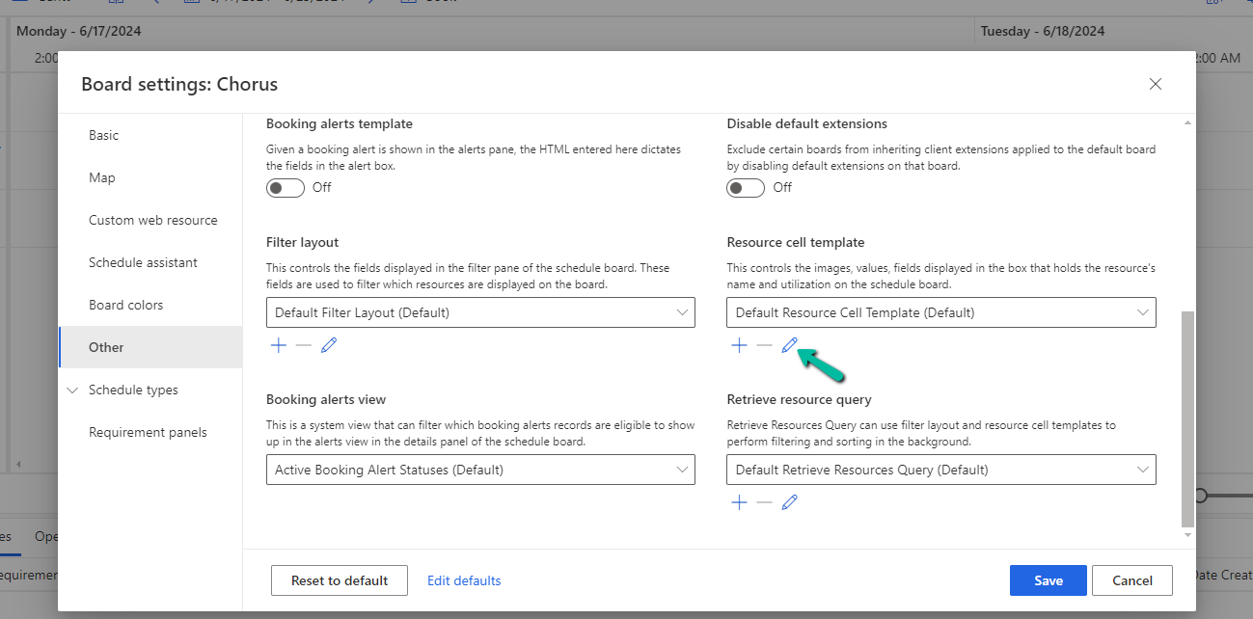Edit the Filter layout with the pencil icon

329,344
